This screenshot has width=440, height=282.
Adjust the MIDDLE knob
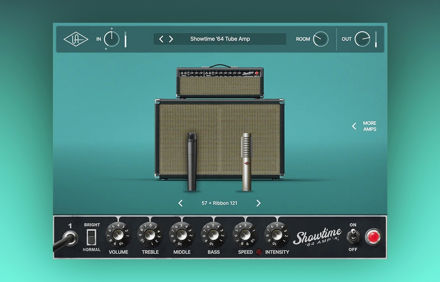click(182, 235)
